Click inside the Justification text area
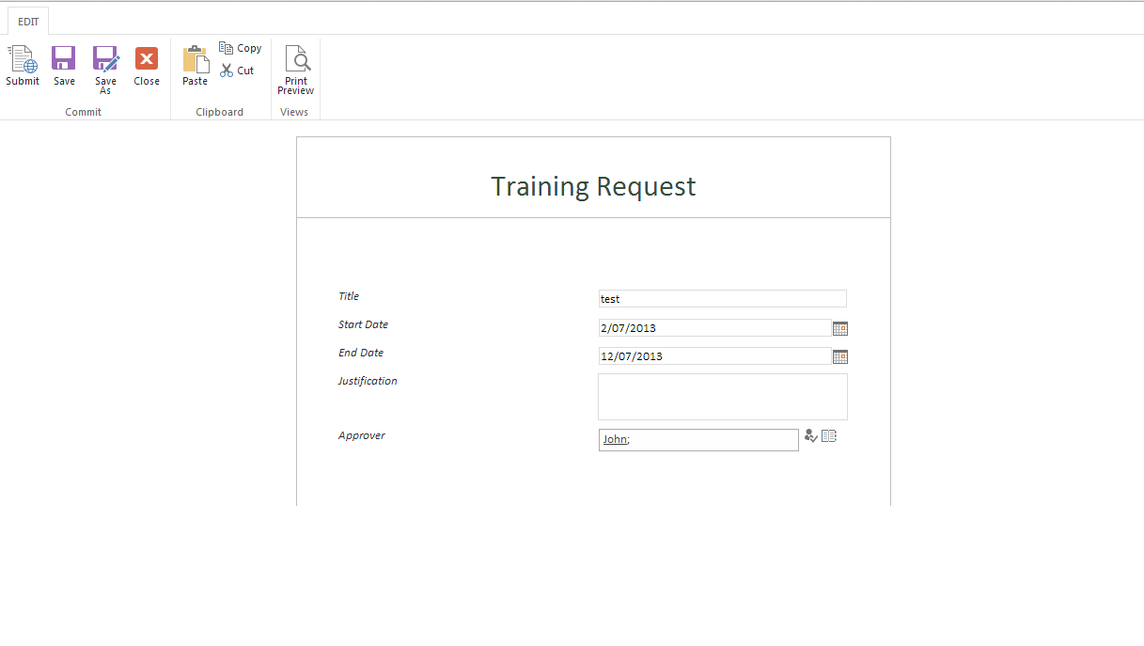 coord(722,397)
